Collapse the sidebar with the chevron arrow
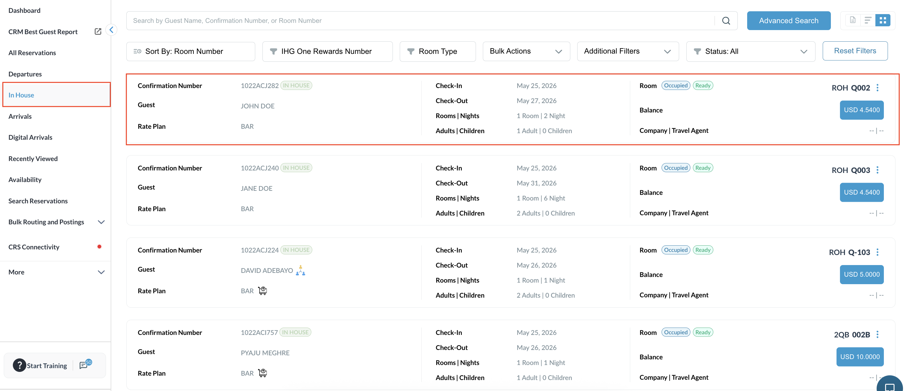Image resolution: width=908 pixels, height=391 pixels. click(111, 30)
